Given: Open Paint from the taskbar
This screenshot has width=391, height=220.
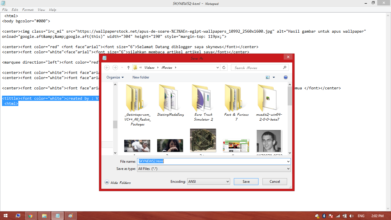Looking at the screenshot, I should (70, 215).
